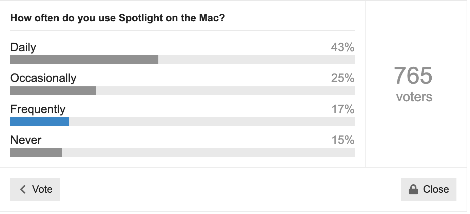The width and height of the screenshot is (470, 214).
Task: Click the gray Daily result bar
Action: [84, 60]
